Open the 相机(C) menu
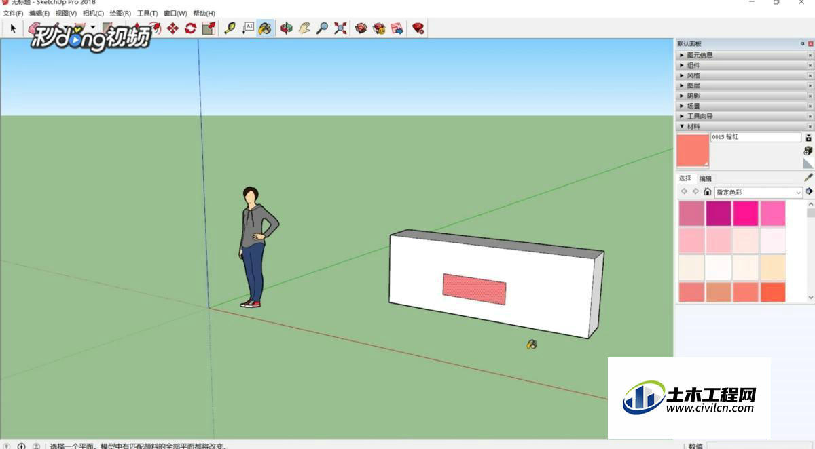815x449 pixels. 93,13
